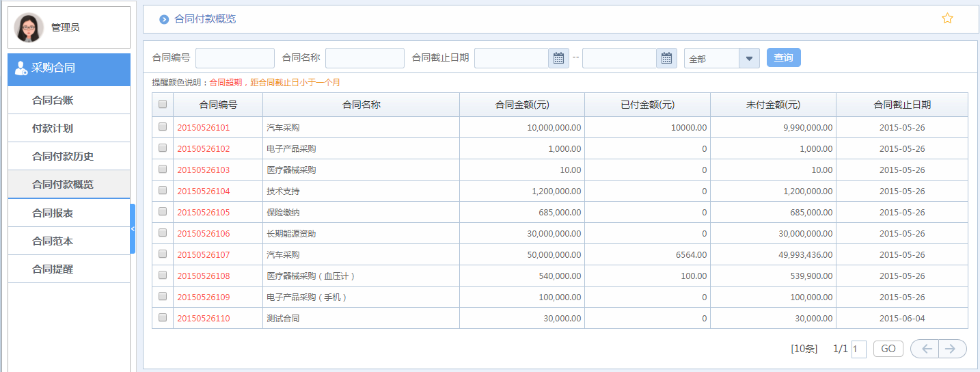Open 合同台账 in the sidebar menu

tap(53, 100)
